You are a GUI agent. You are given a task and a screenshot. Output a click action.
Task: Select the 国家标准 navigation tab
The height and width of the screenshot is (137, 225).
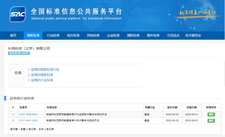coord(33,36)
